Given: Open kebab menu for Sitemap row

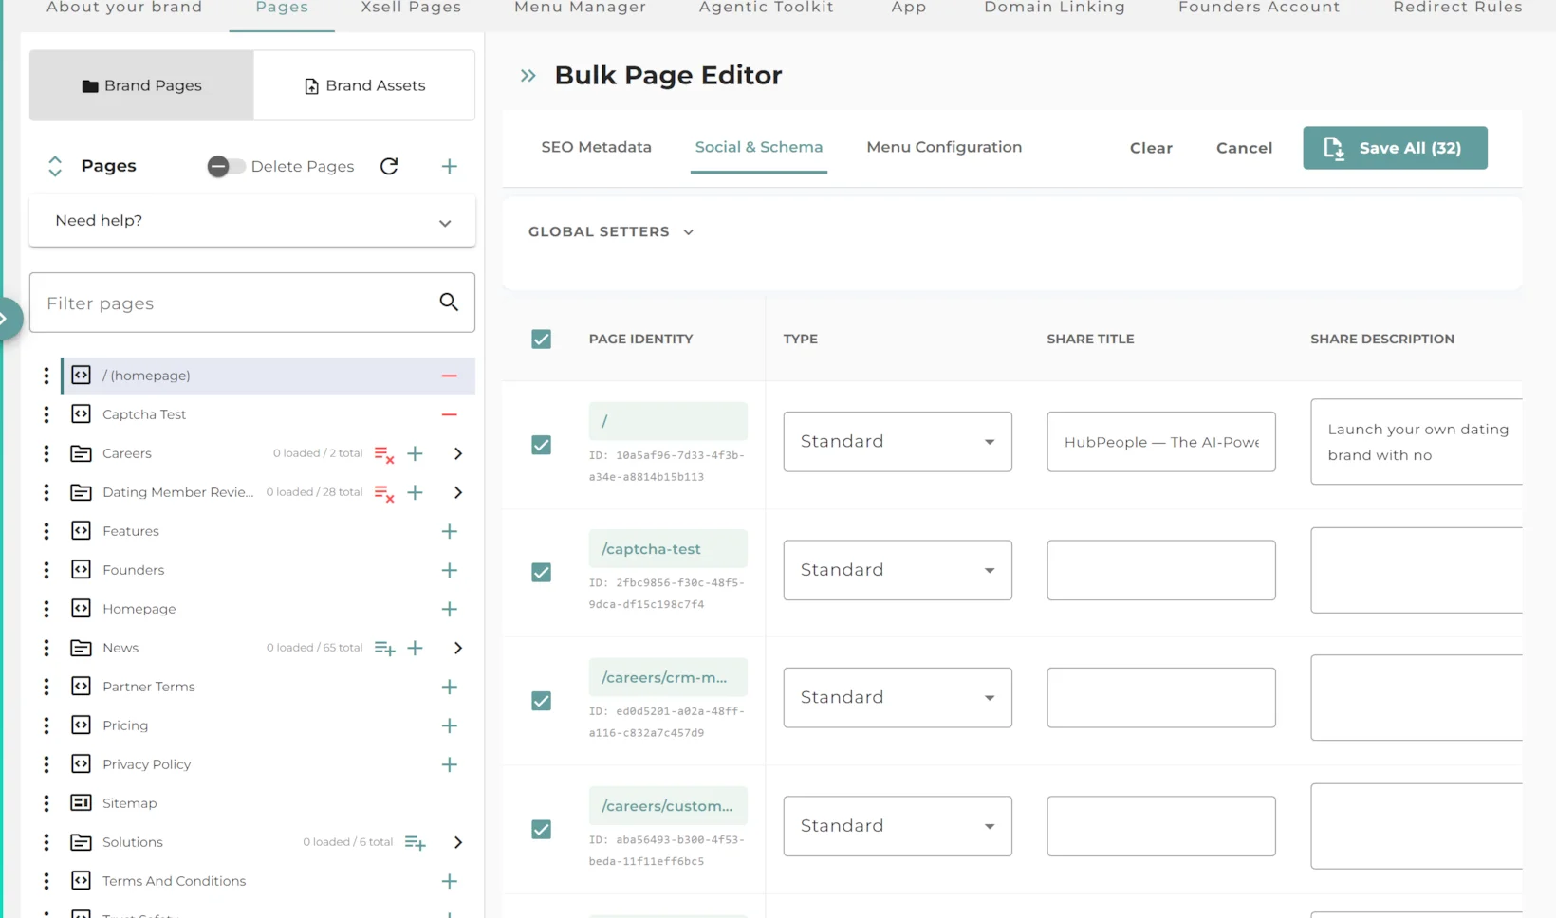Looking at the screenshot, I should pyautogui.click(x=46, y=803).
